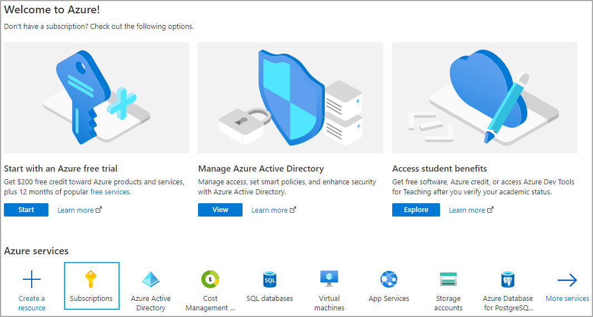Open Virtual machines service icon
Screen dimensions: 593x317
(329, 280)
